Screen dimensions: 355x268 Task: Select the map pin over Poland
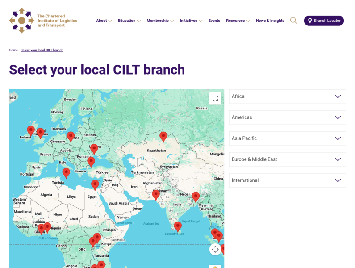(71, 136)
